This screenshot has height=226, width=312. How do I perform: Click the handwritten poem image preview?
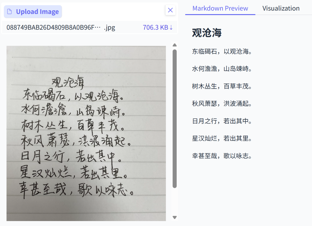point(86,133)
